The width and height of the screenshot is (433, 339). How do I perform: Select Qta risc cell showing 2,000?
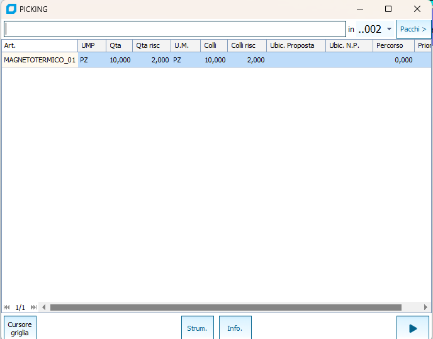click(152, 60)
